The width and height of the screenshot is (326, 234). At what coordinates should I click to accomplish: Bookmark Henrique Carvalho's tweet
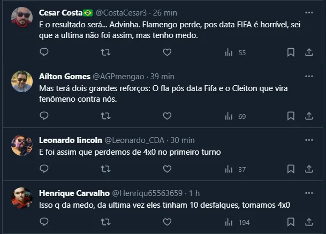(291, 222)
